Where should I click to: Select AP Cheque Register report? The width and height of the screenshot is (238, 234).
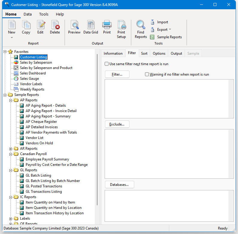coord(41,122)
